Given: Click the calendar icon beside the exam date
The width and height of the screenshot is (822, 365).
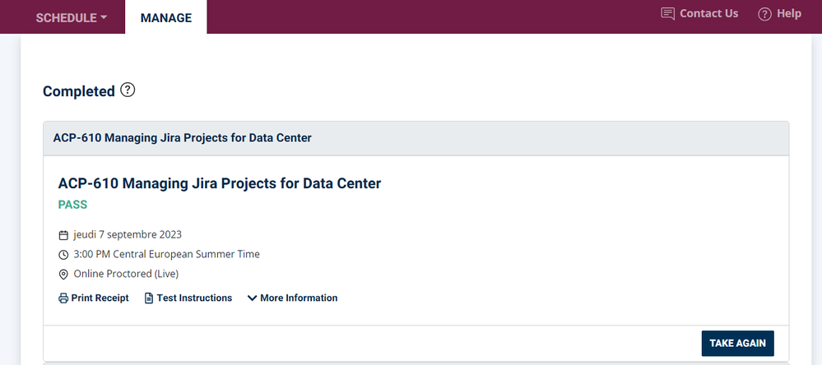Looking at the screenshot, I should coord(63,235).
